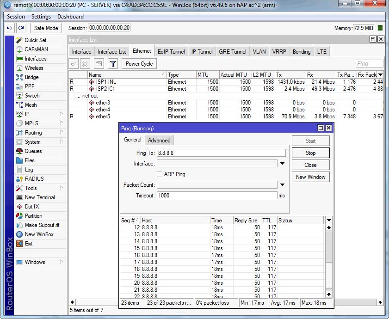Image resolution: width=389 pixels, height=319 pixels.
Task: Open the Settings menu
Action: [41, 17]
